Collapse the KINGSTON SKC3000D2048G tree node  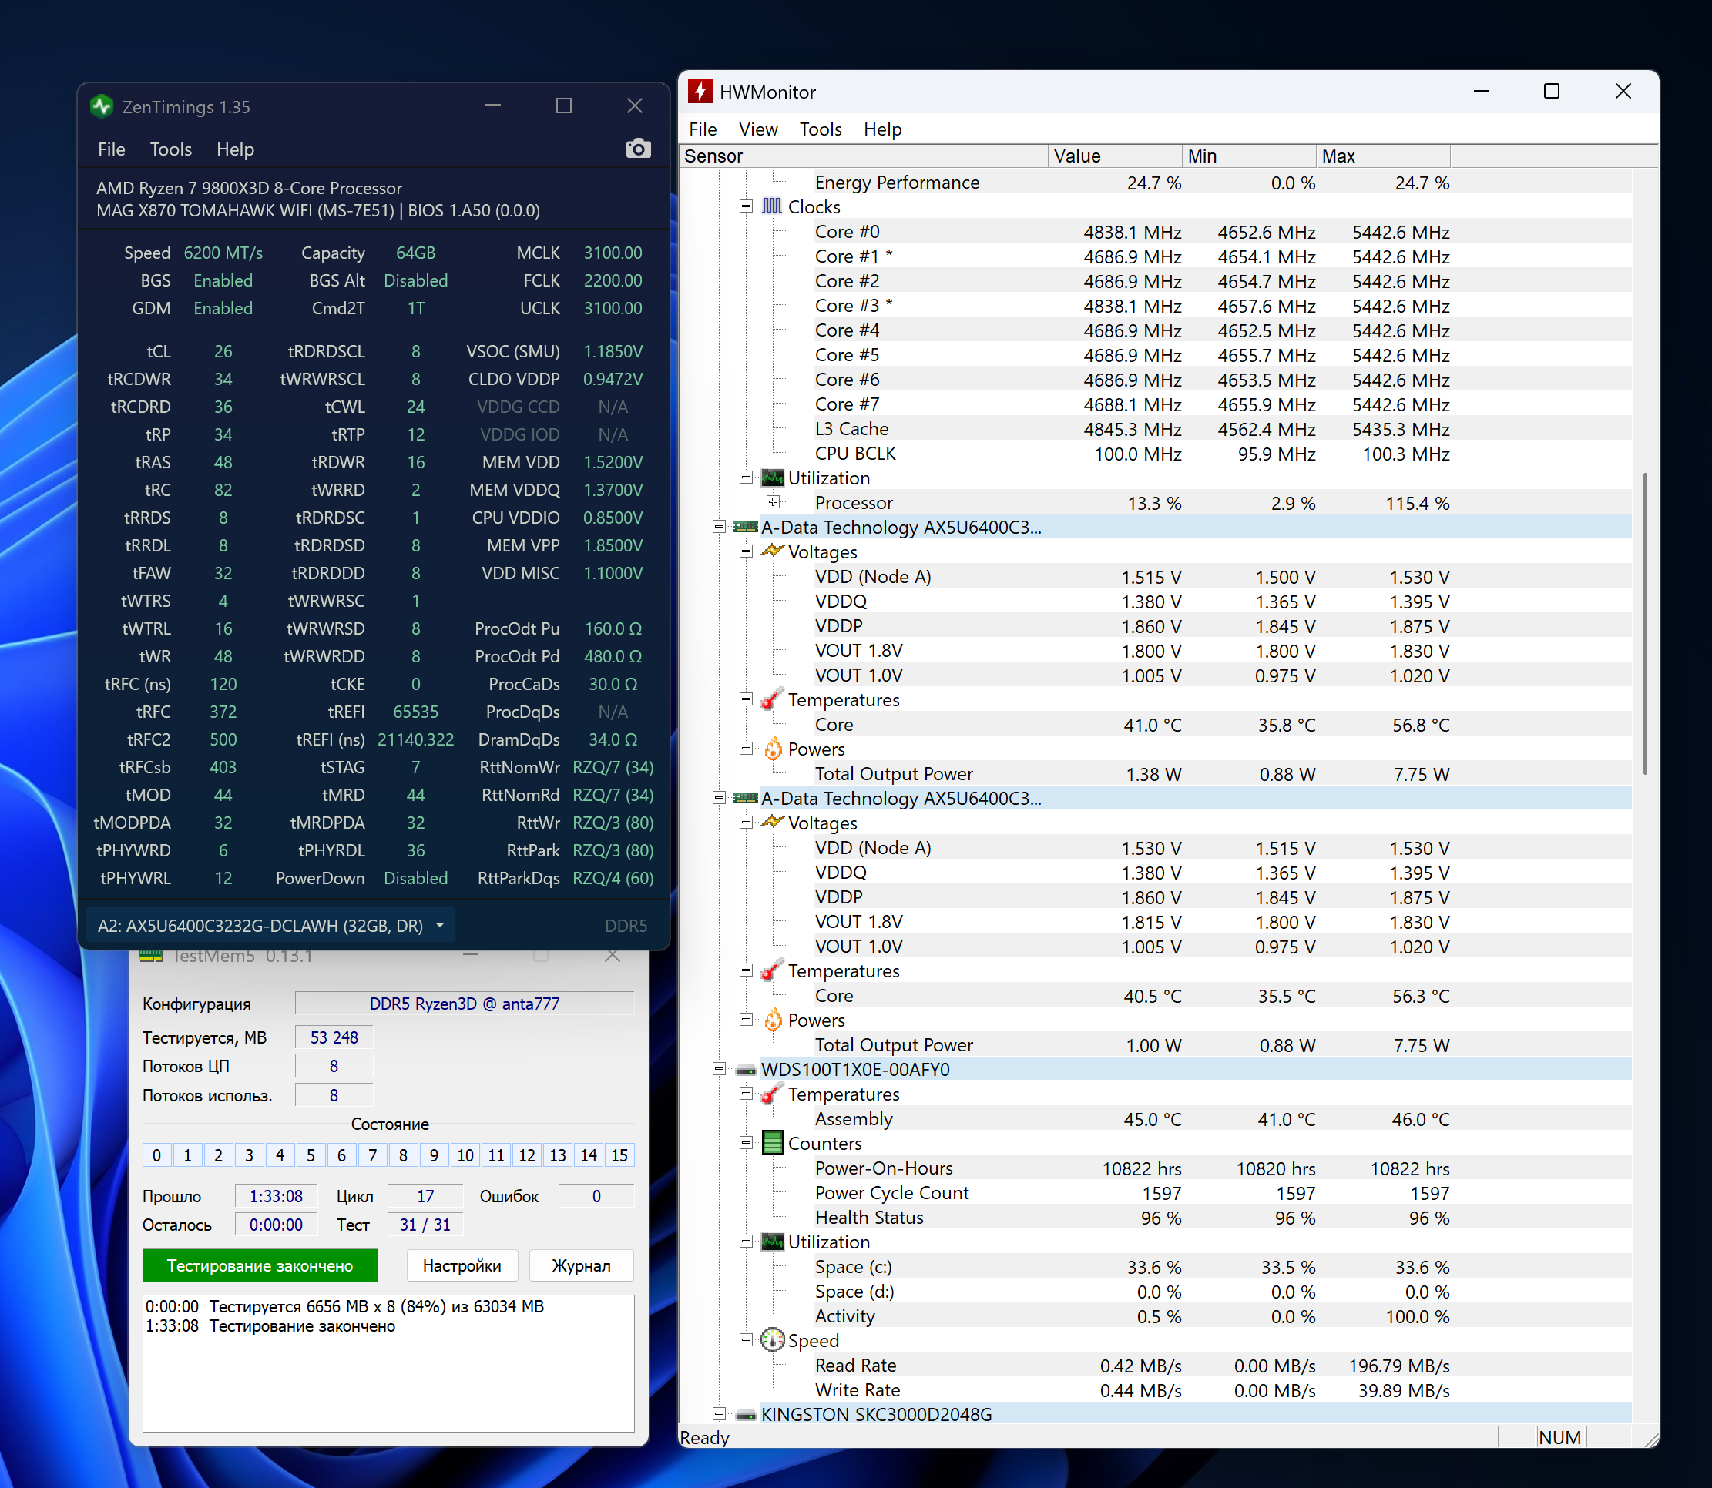[720, 1414]
